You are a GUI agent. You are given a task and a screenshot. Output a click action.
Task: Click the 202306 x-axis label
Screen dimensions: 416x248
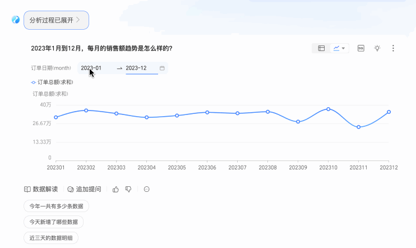point(207,168)
